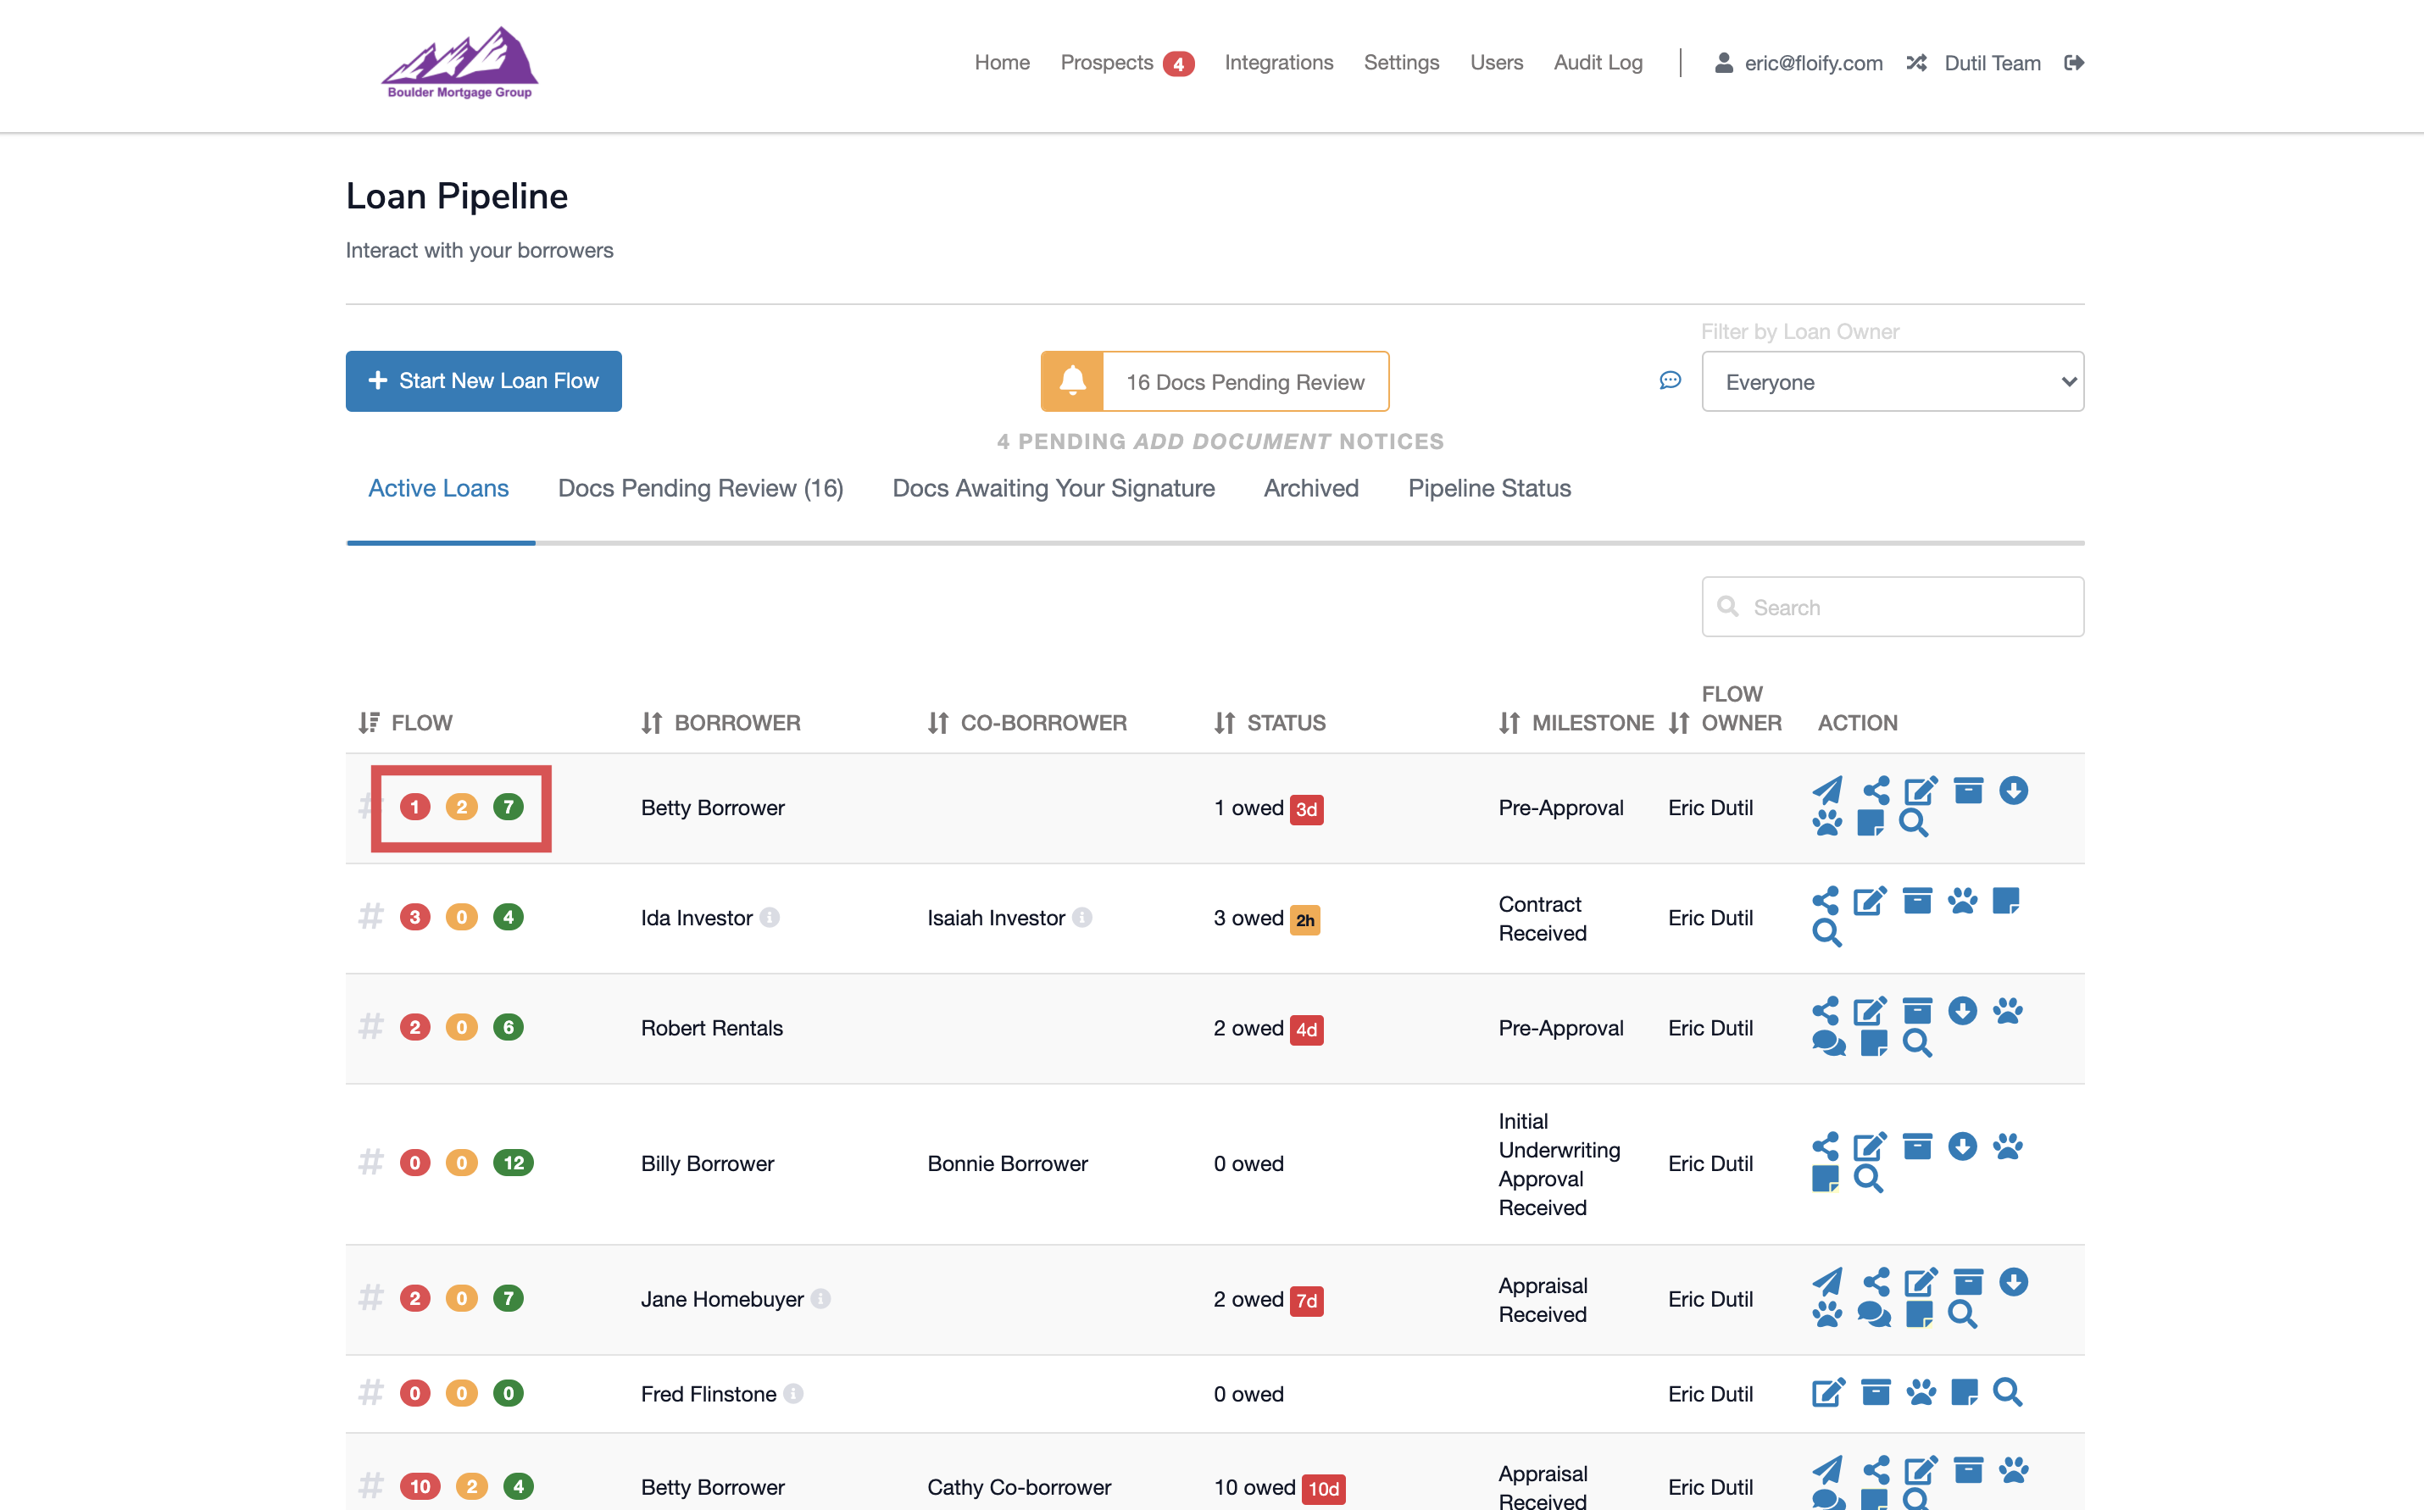Click share icon for Ida Investor loan
Viewport: 2424px width, 1510px height.
click(x=1825, y=900)
